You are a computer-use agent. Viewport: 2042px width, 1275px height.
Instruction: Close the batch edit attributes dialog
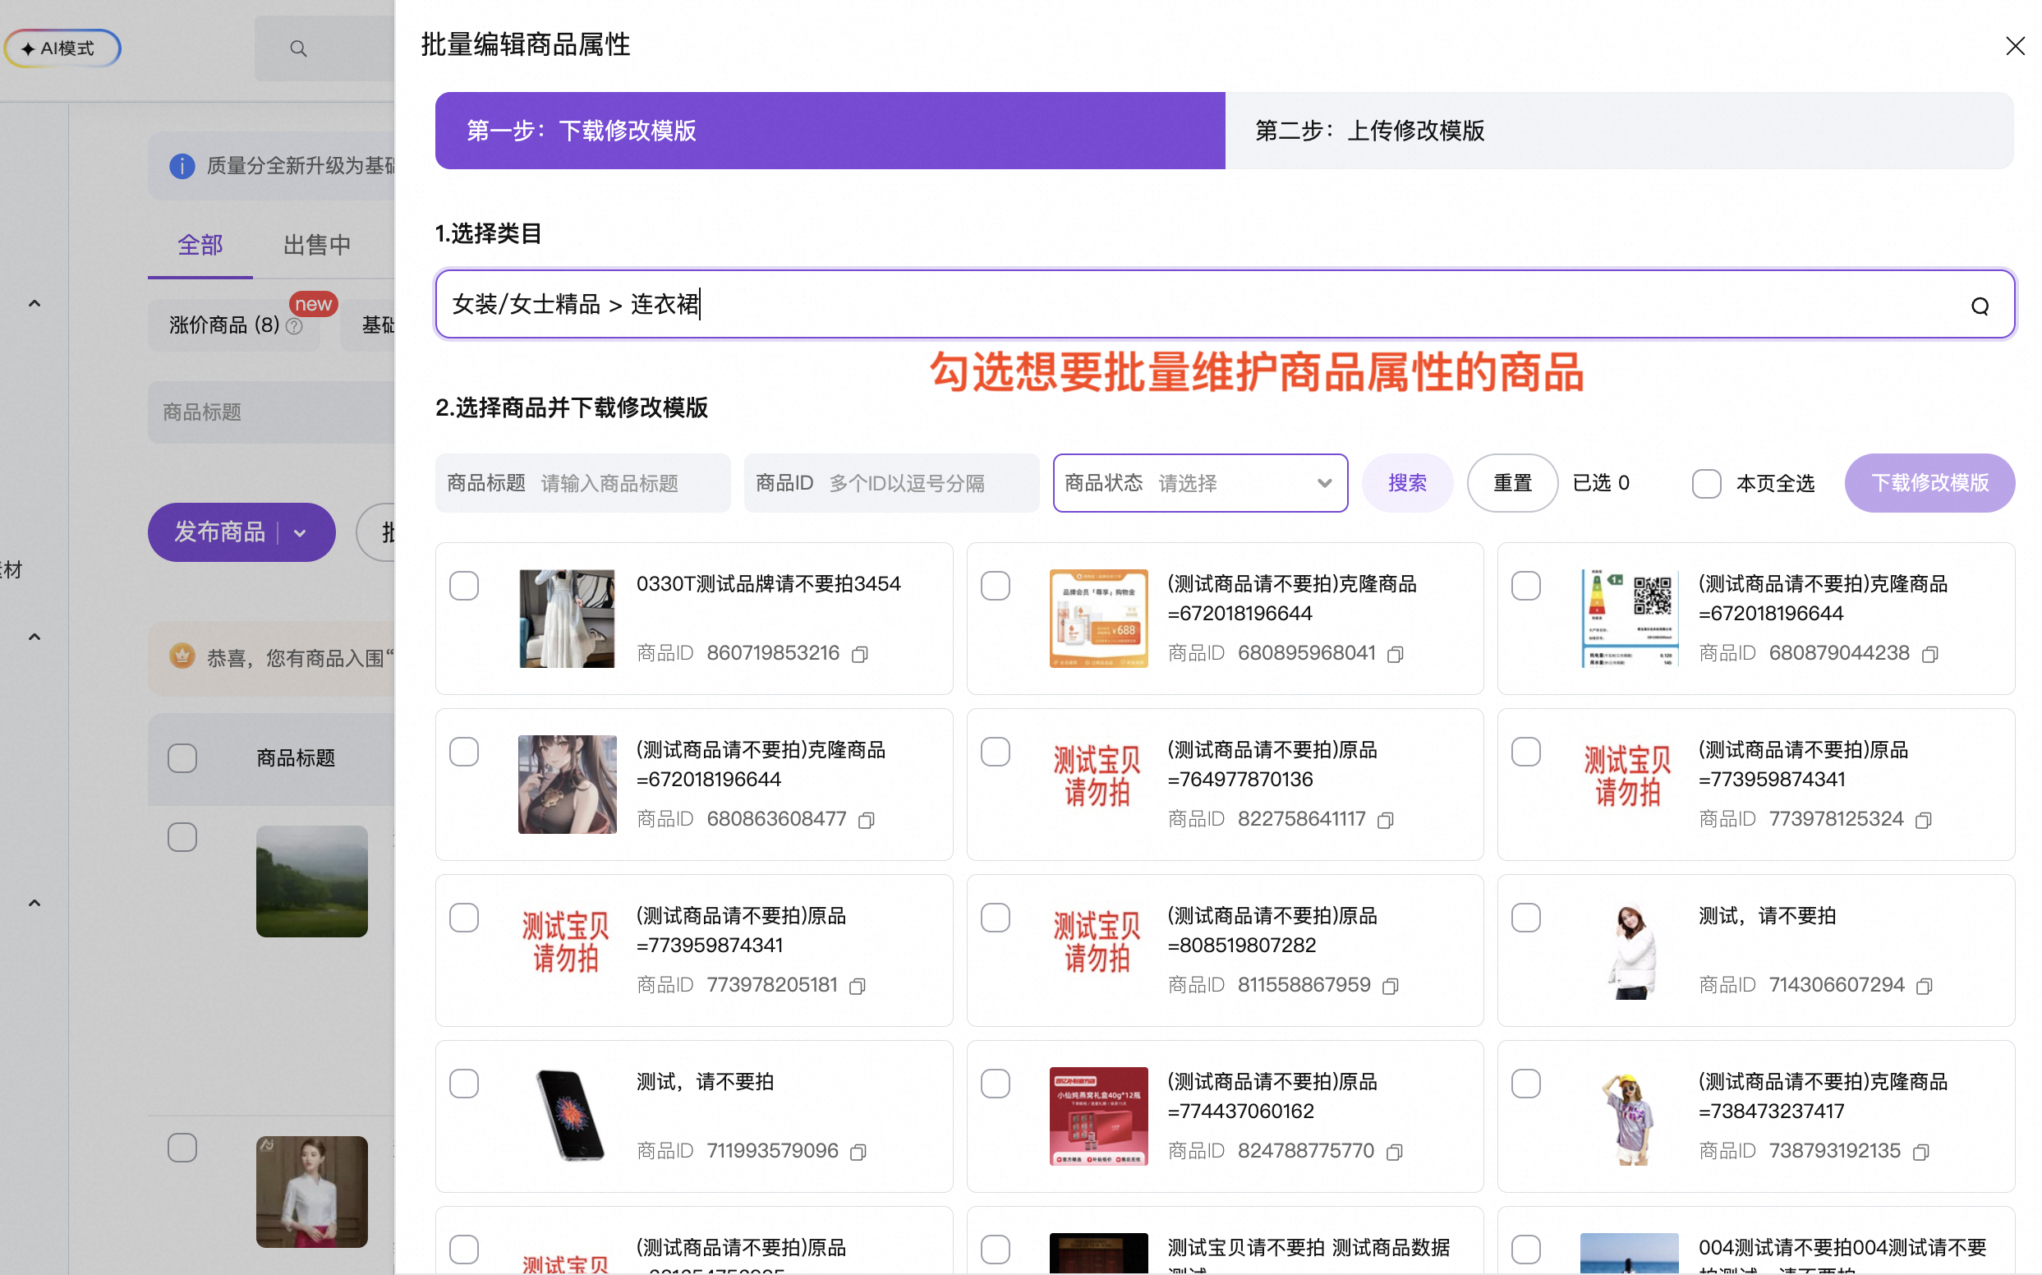coord(2014,45)
